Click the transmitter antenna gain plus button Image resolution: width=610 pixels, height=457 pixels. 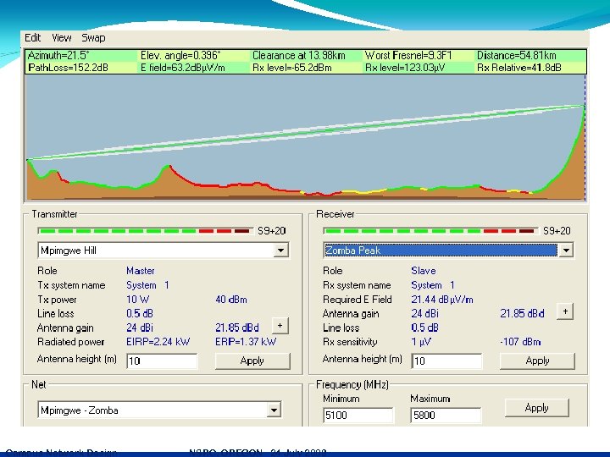[x=280, y=326]
